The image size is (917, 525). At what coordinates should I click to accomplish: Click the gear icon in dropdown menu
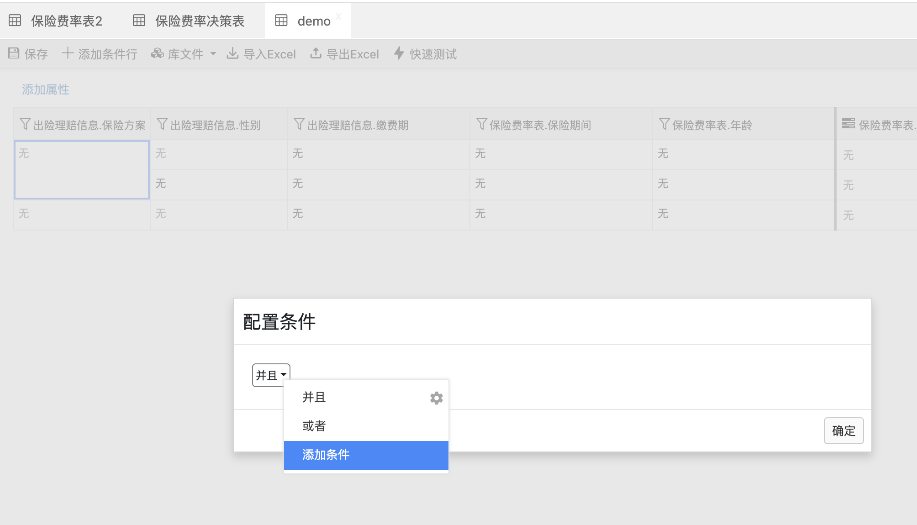pos(436,398)
